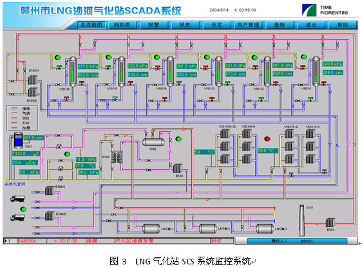Click the 设定 settings button
Viewport: 362px width, 267px height.
(x=216, y=25)
